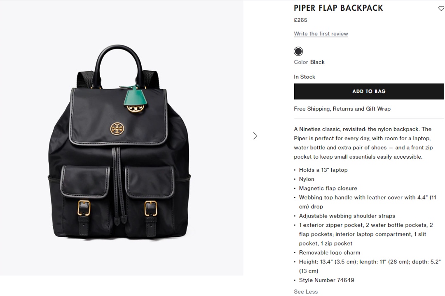Click the In Stock status text
445x296 pixels.
(x=304, y=77)
